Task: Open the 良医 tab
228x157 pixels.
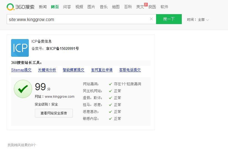Action: (152, 7)
